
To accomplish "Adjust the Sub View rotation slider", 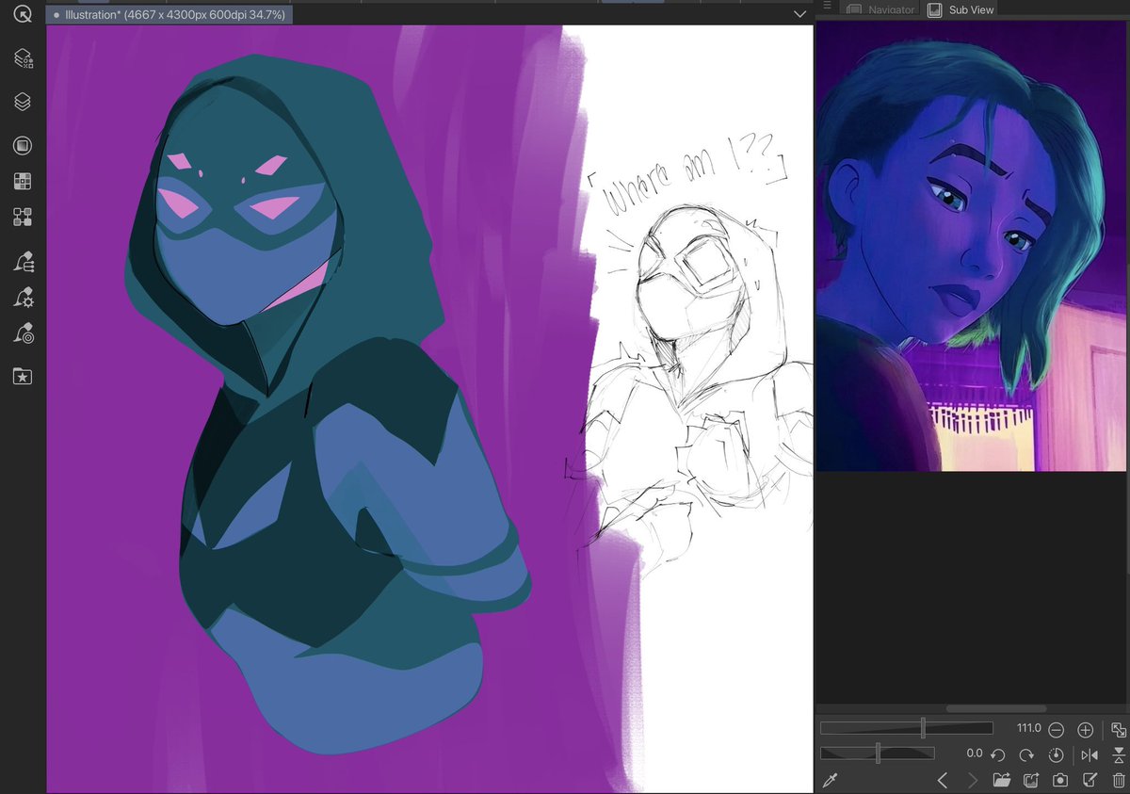I will click(x=878, y=753).
